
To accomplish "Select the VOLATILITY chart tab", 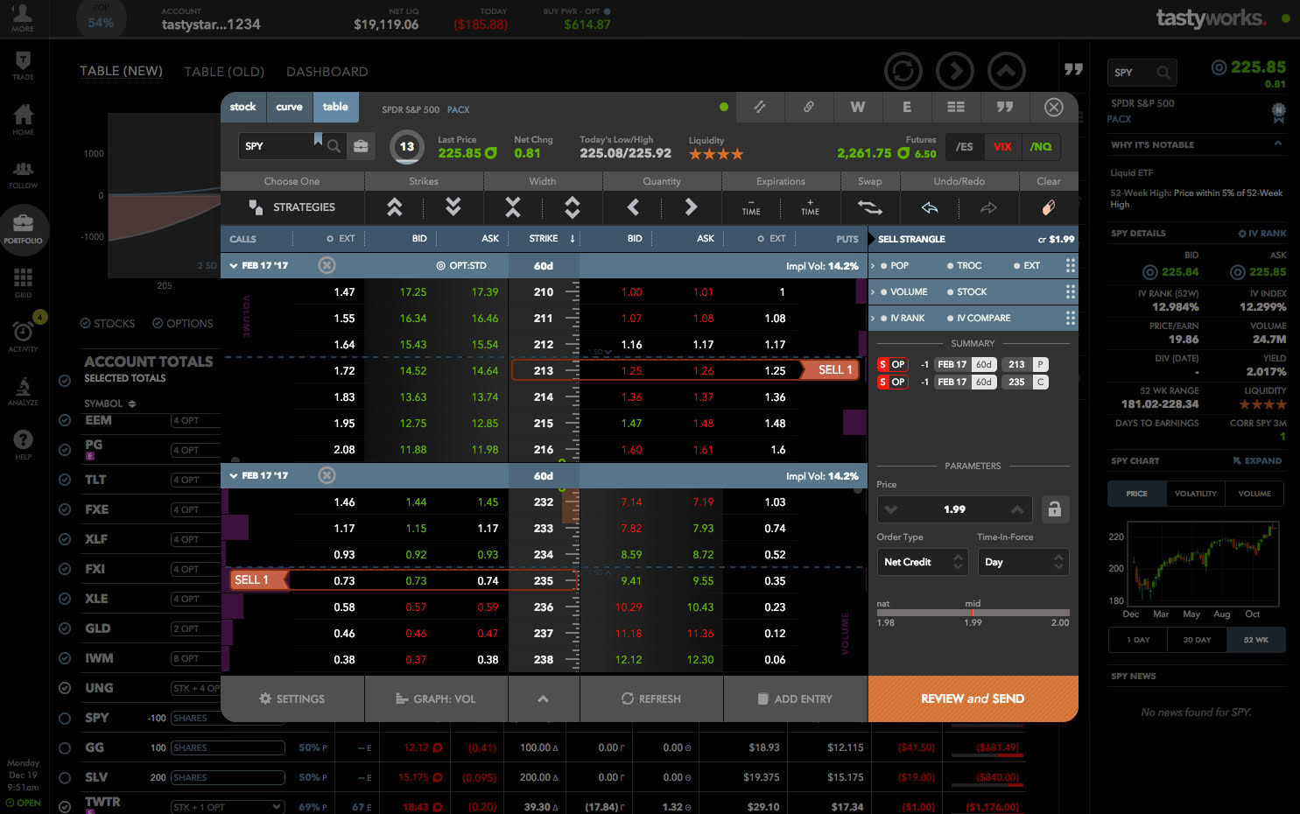I will 1195,494.
